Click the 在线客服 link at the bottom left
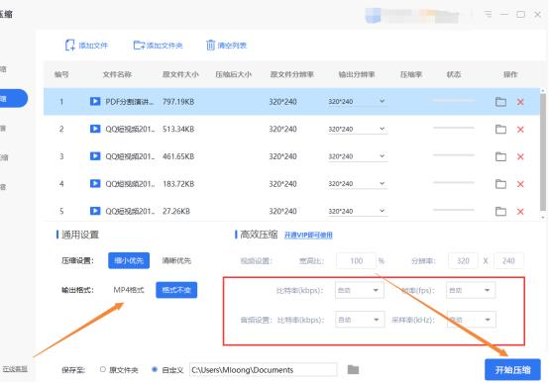This screenshot has height=383, width=549. [x=15, y=369]
